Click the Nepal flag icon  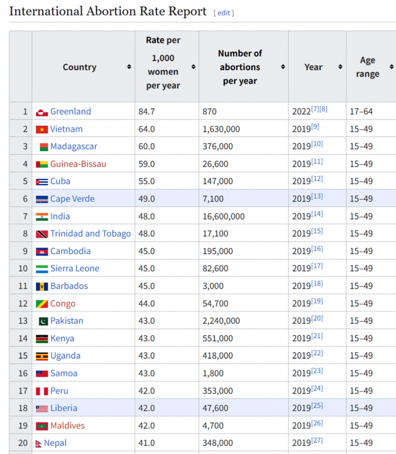click(38, 443)
